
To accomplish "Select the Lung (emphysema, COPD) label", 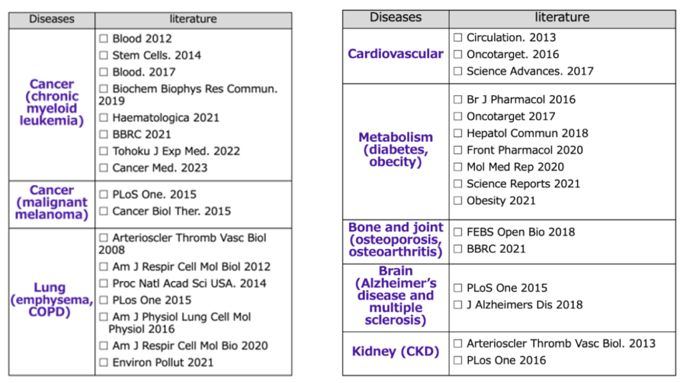I will [x=51, y=300].
